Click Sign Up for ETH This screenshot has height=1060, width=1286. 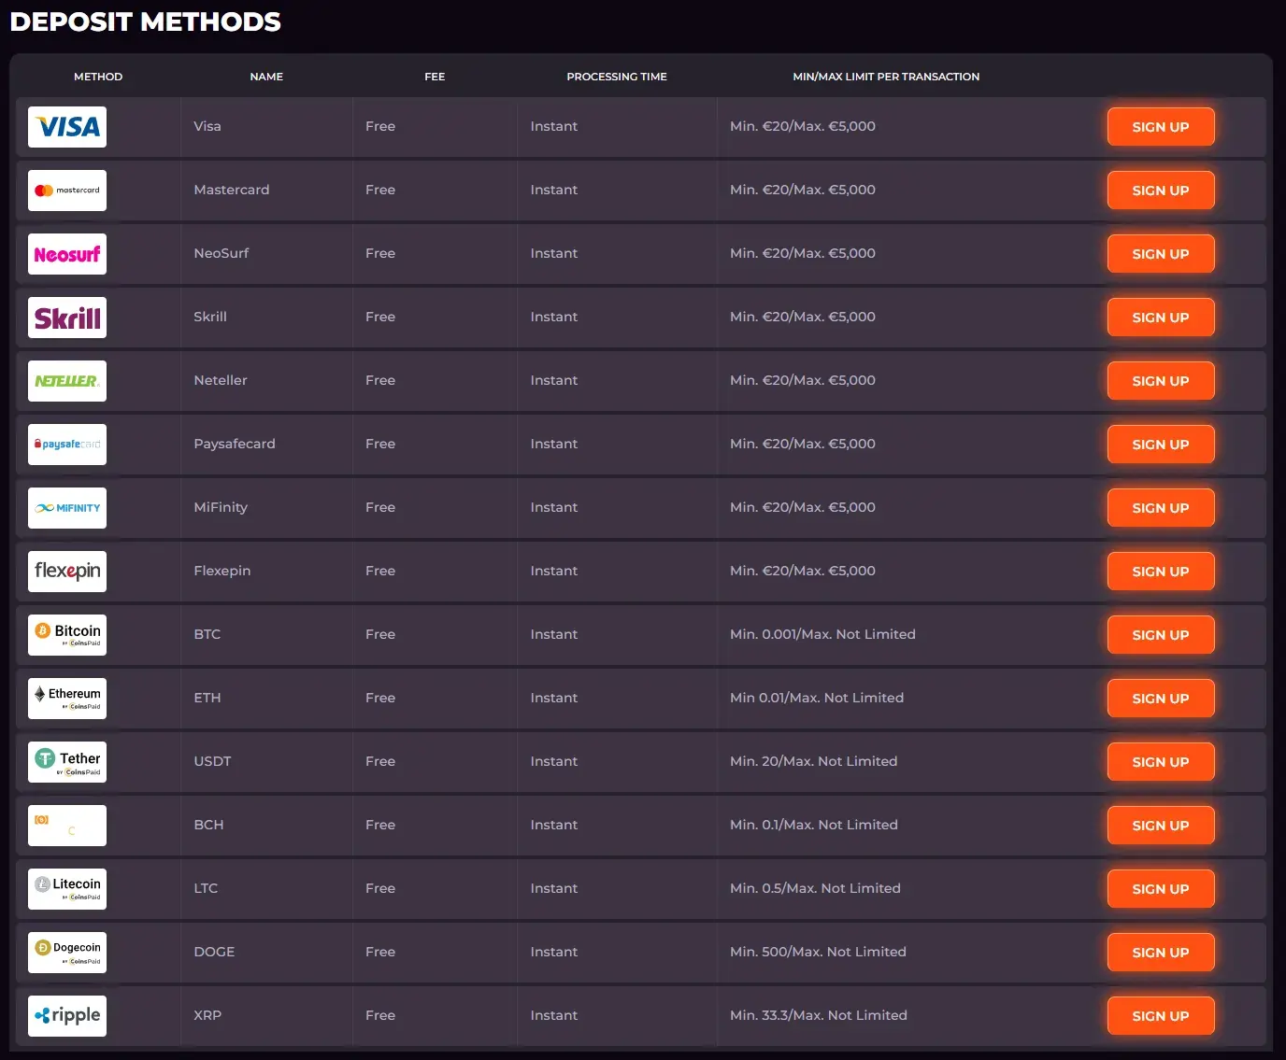coord(1161,699)
